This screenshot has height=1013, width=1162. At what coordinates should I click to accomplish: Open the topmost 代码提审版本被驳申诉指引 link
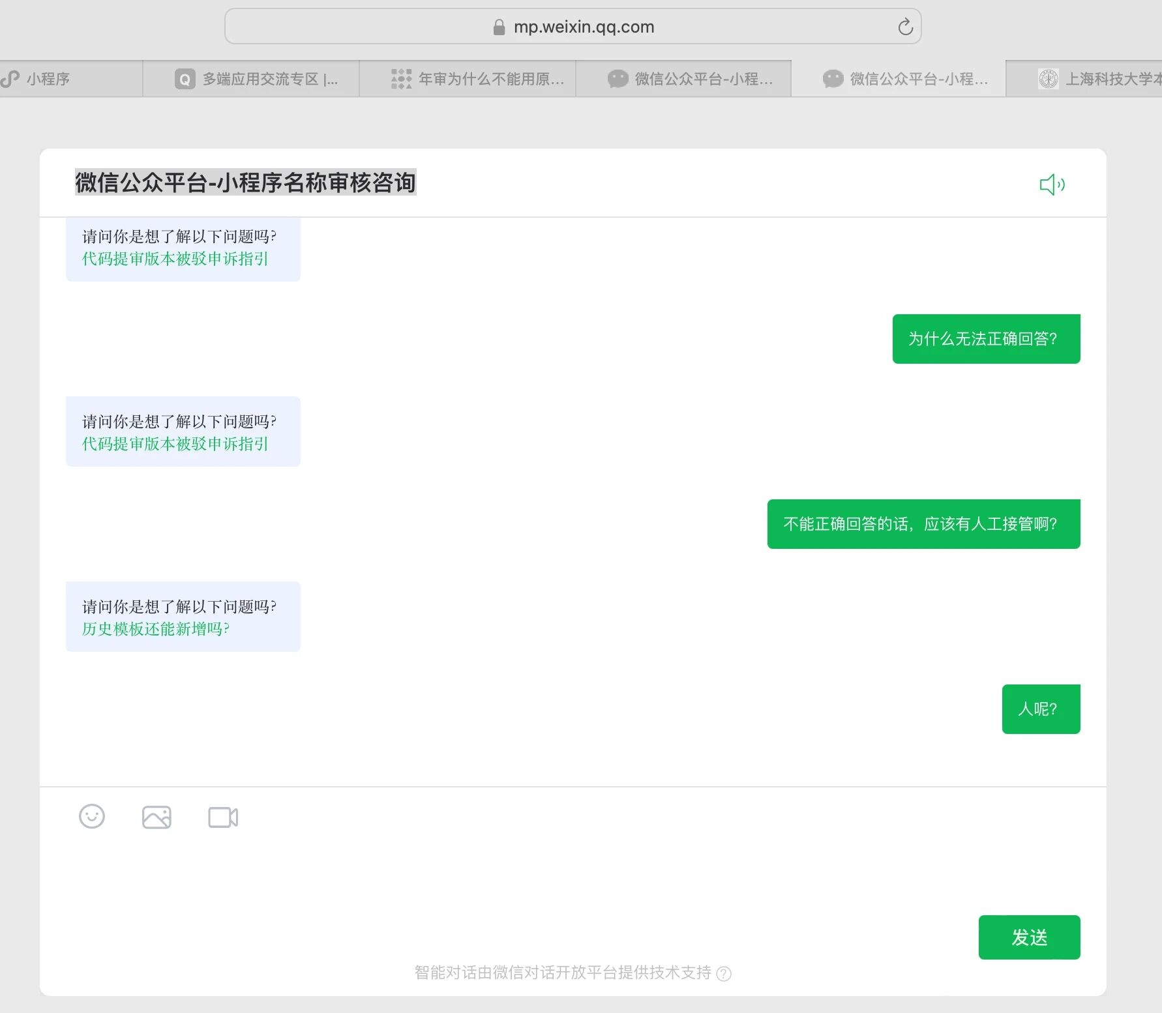click(175, 259)
